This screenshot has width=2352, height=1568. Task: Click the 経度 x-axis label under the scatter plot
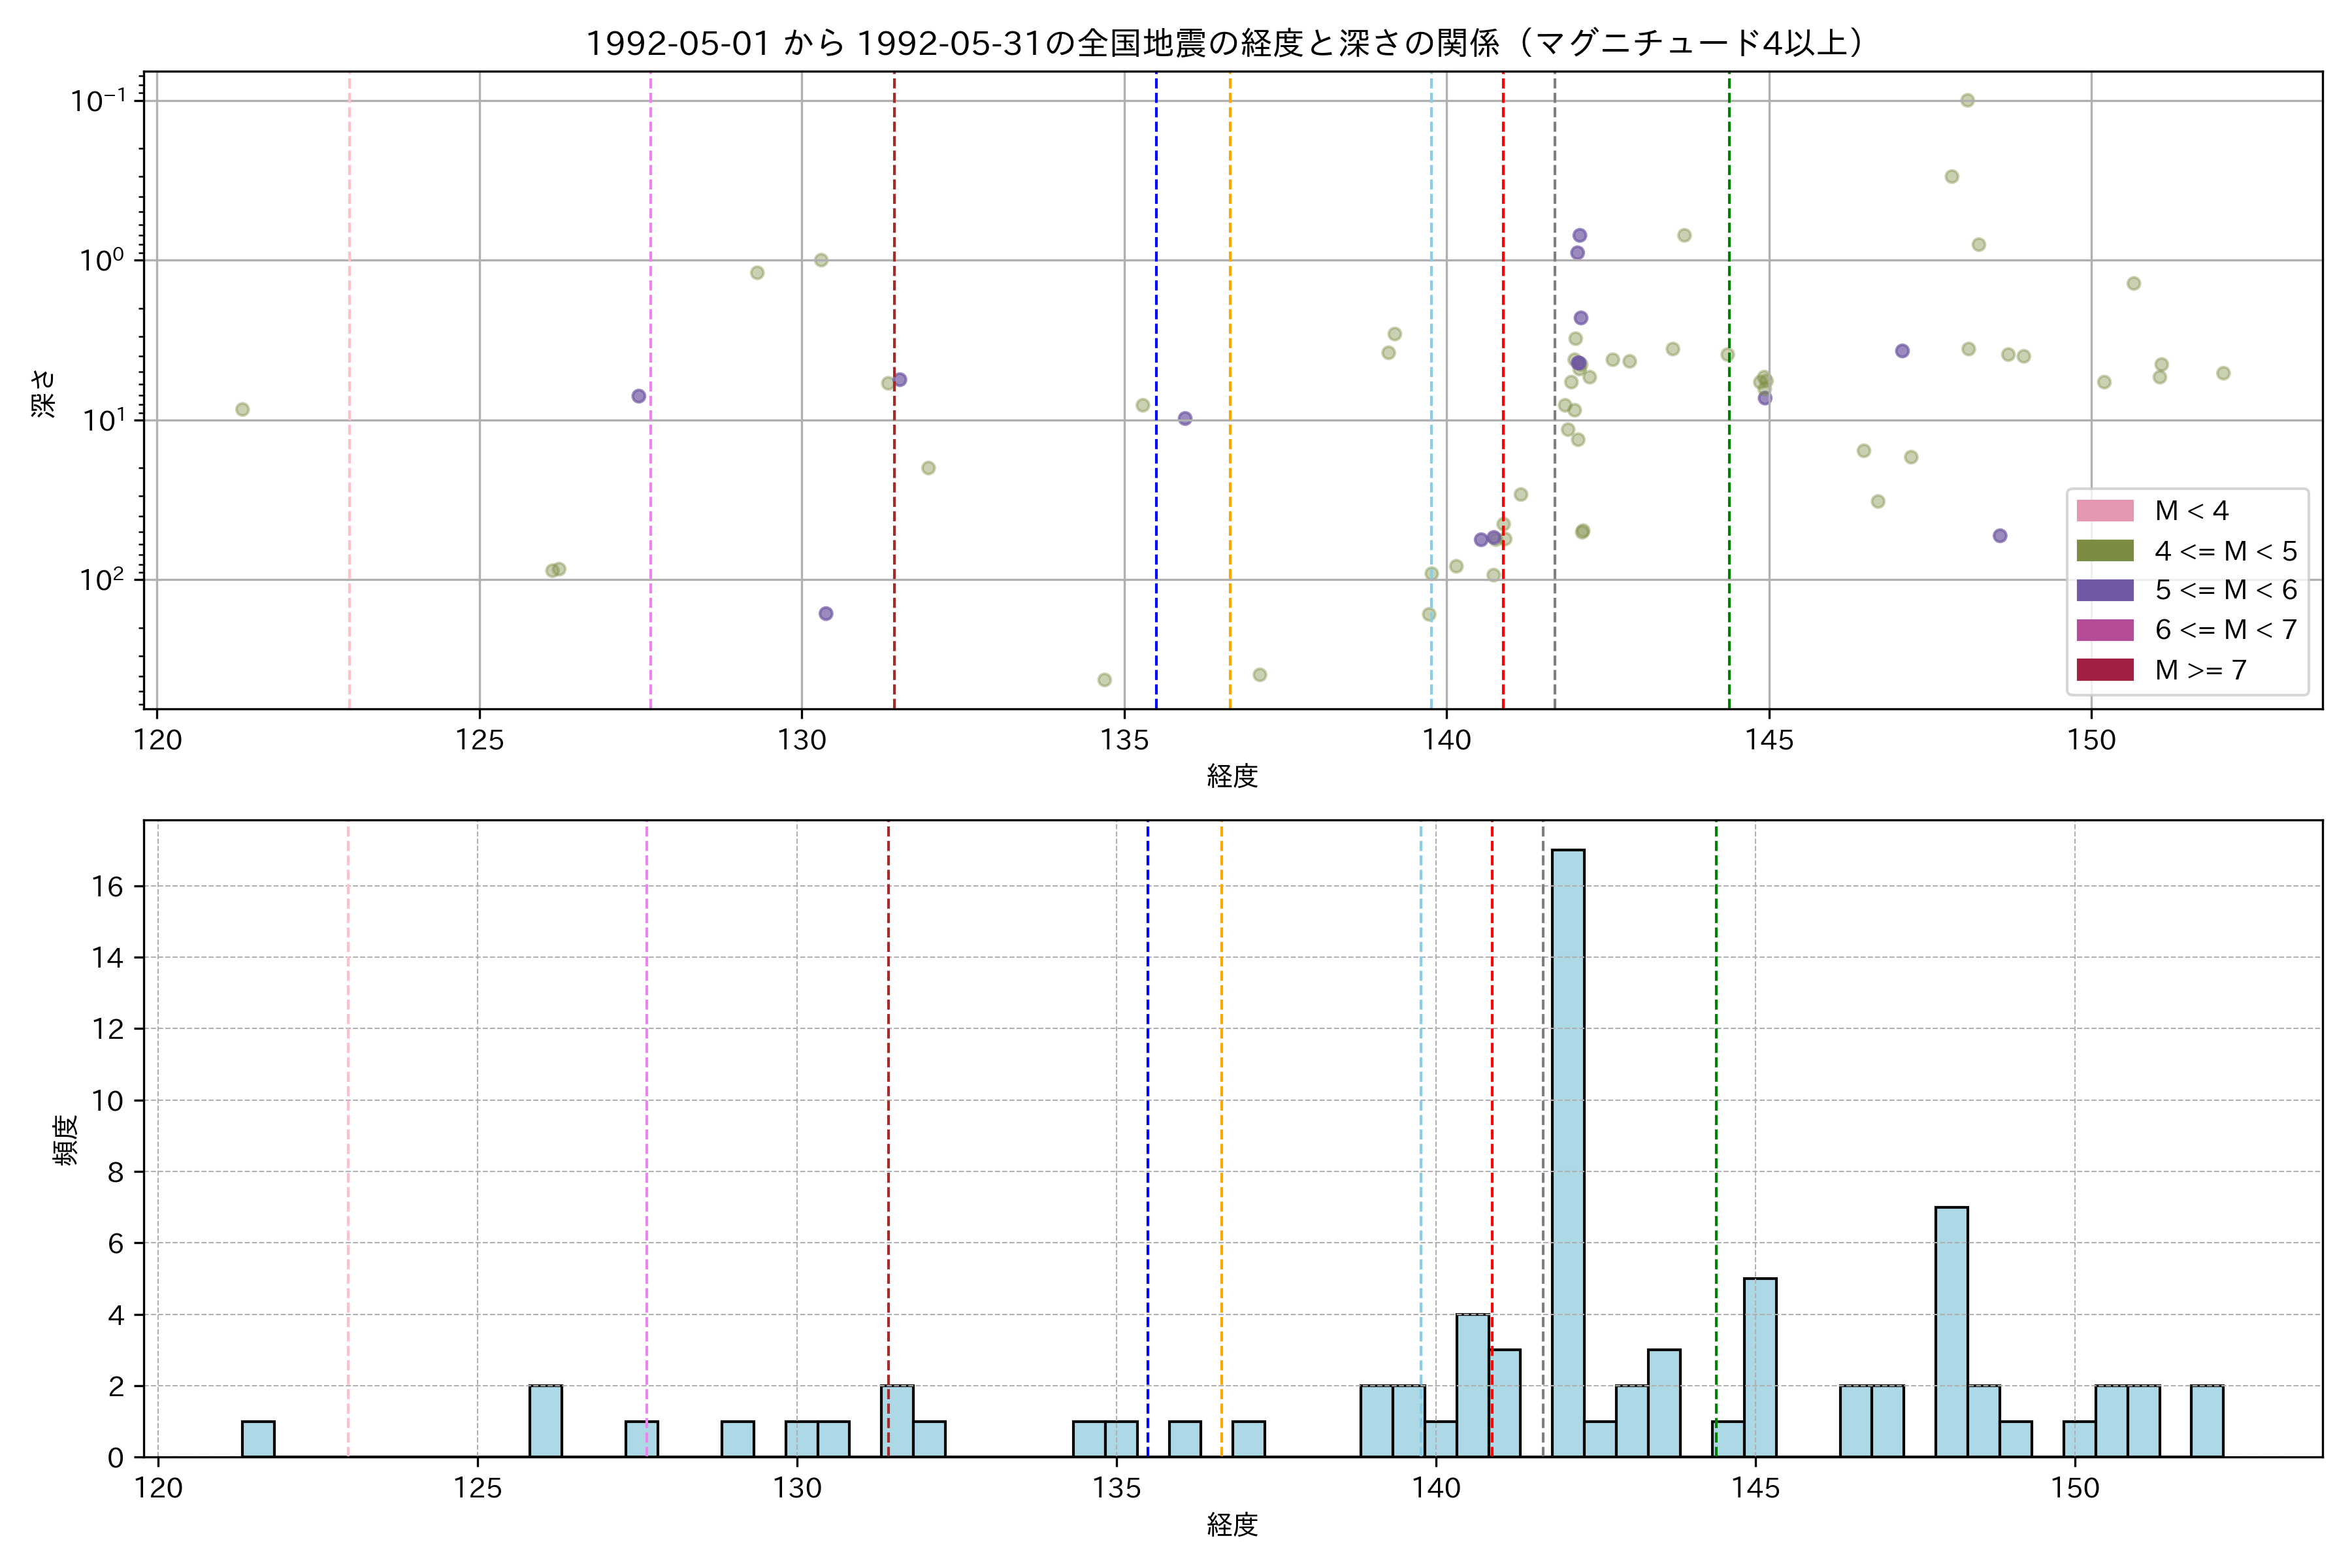coord(1232,775)
